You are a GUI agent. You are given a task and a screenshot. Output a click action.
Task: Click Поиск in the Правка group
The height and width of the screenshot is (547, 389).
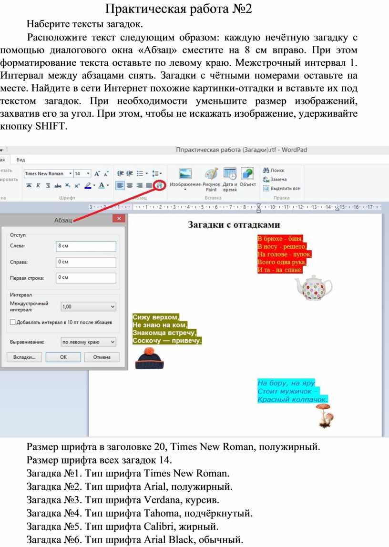click(274, 170)
